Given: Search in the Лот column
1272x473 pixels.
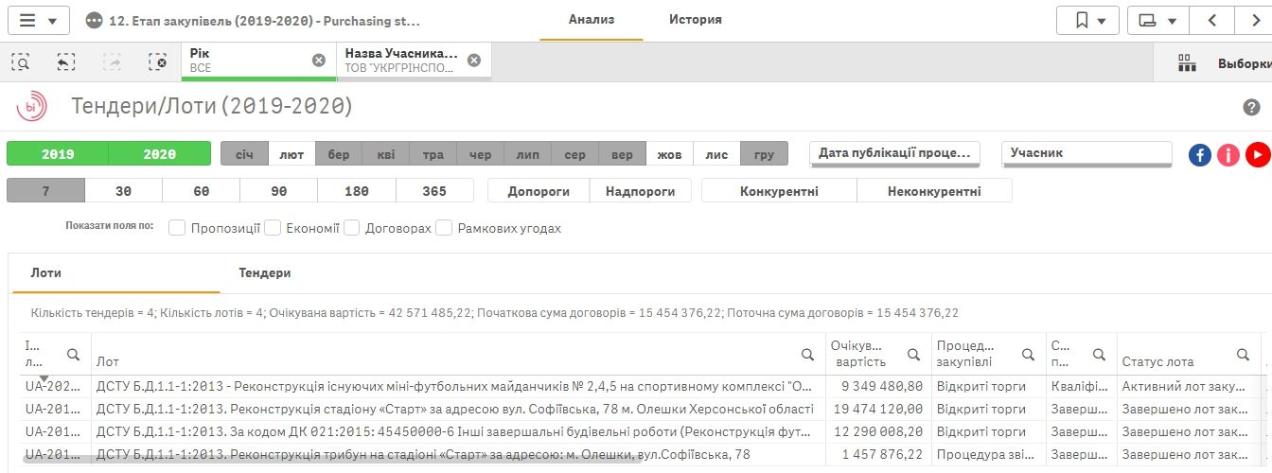Looking at the screenshot, I should click(807, 355).
